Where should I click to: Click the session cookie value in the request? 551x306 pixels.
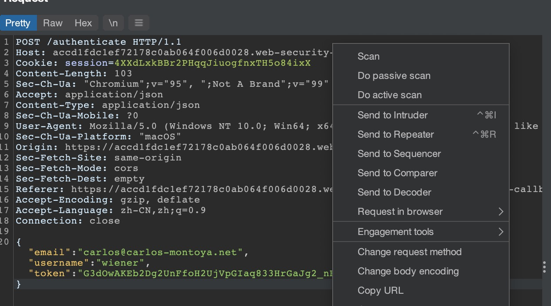pos(212,63)
